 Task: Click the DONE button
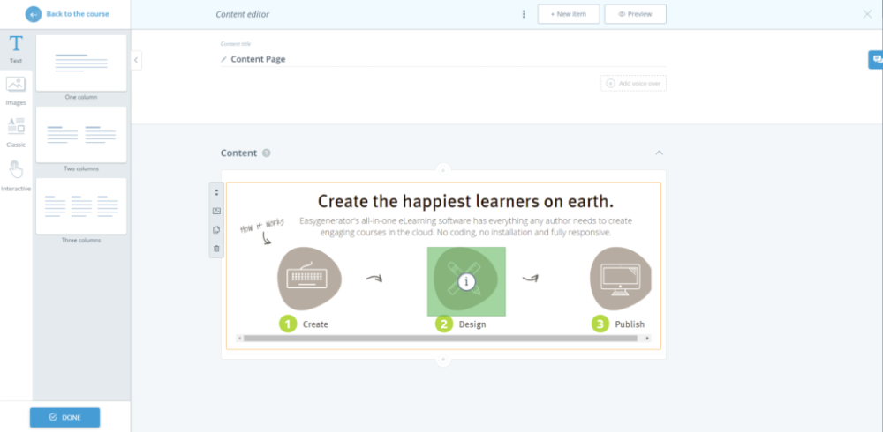coord(64,417)
